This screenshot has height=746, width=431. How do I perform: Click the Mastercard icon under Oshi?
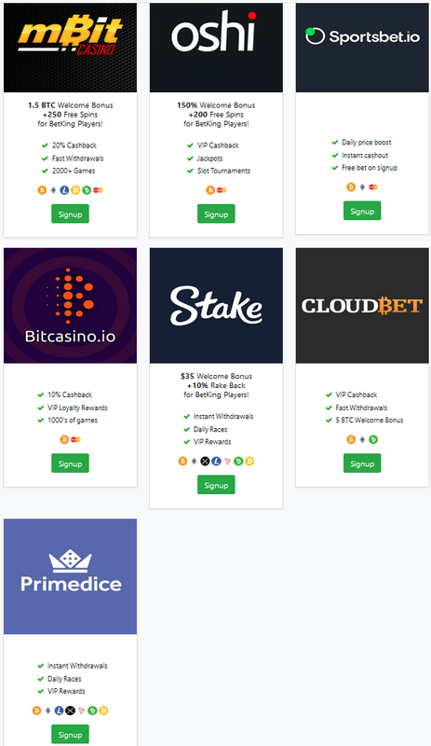point(222,190)
